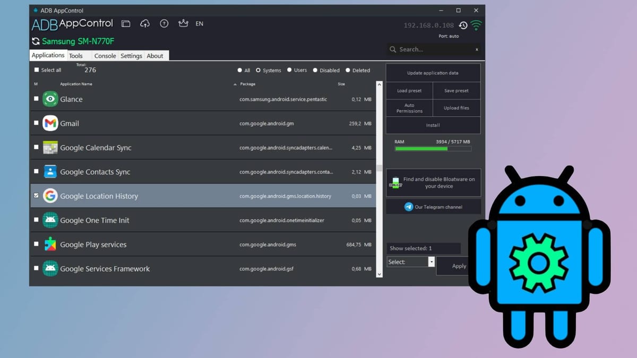Switch to the Applications tab
The image size is (637, 358).
tap(48, 55)
